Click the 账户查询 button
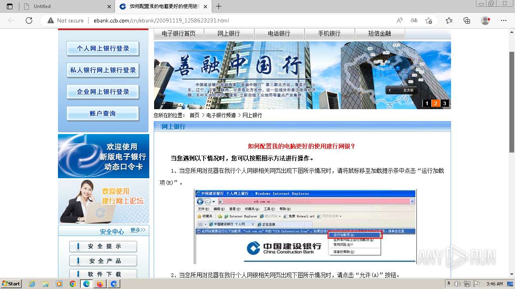The width and height of the screenshot is (515, 289). coord(103,114)
